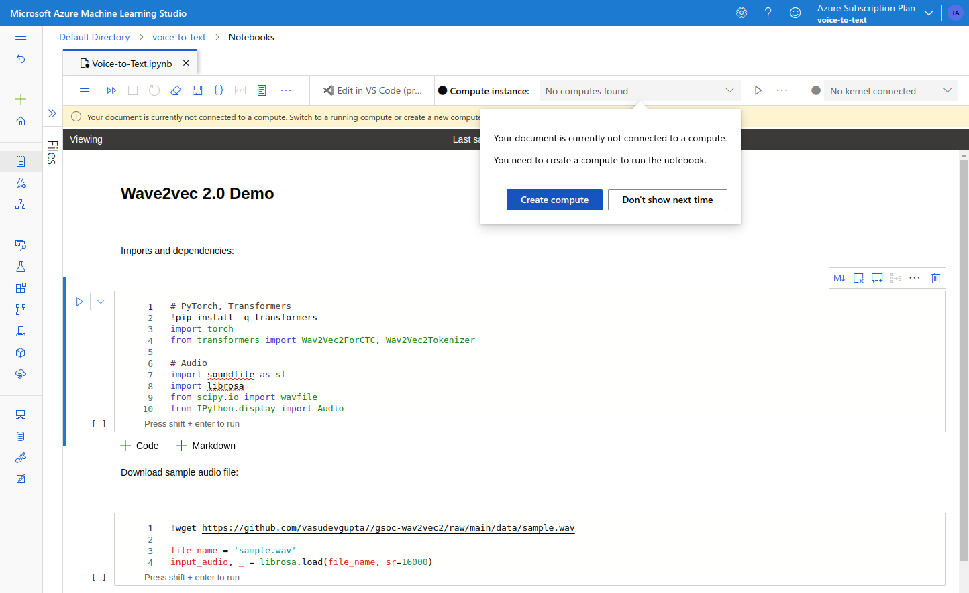Viewport: 969px width, 593px height.
Task: Go to Home via the house icon
Action: click(21, 121)
